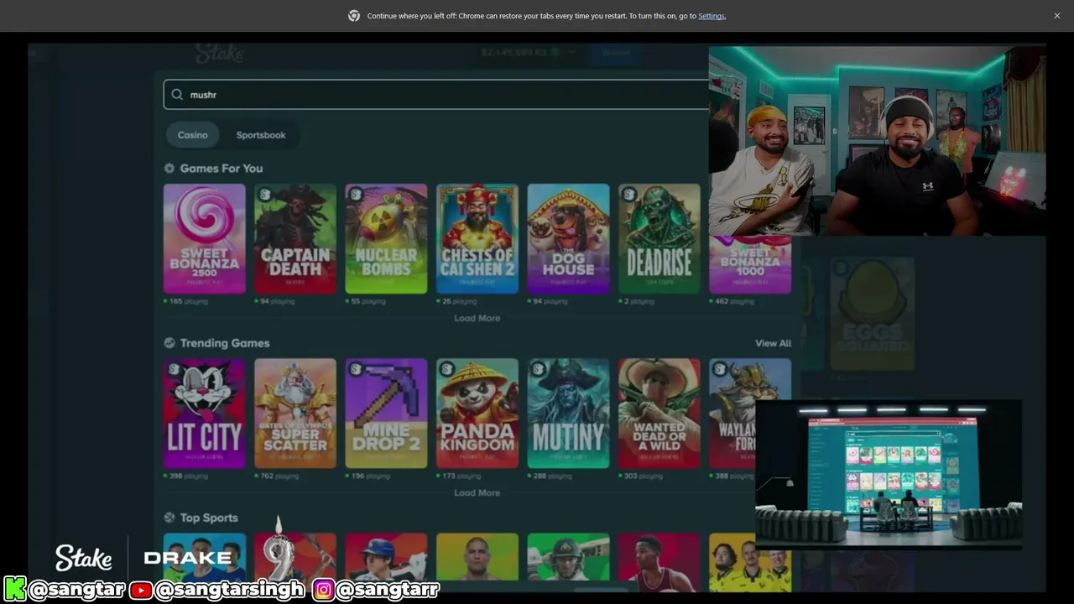Click the search magnifier icon
This screenshot has width=1074, height=604.
[x=177, y=95]
